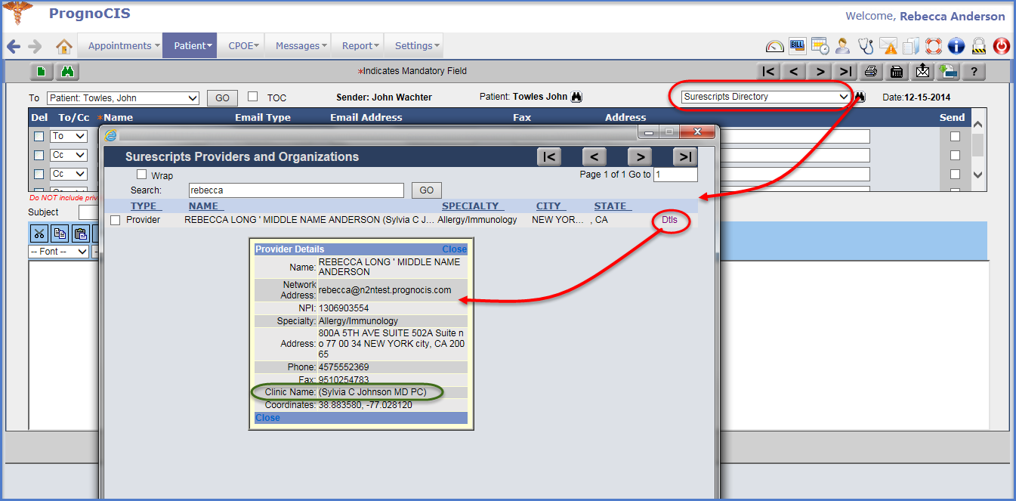Open the Font dropdown
The image size is (1016, 501).
pyautogui.click(x=59, y=252)
